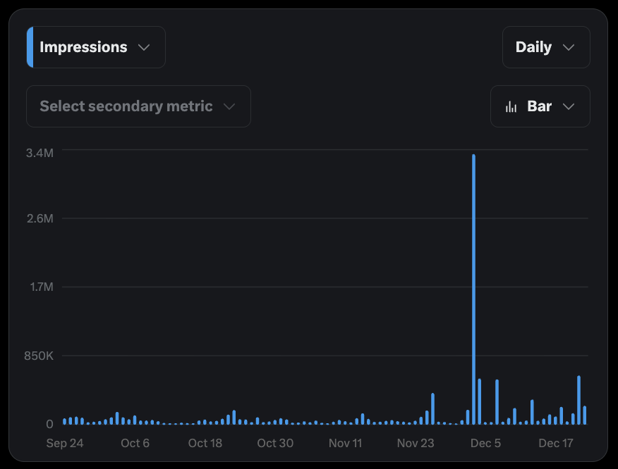Image resolution: width=618 pixels, height=469 pixels.
Task: Click the Dec 17 date label
Action: pos(556,443)
